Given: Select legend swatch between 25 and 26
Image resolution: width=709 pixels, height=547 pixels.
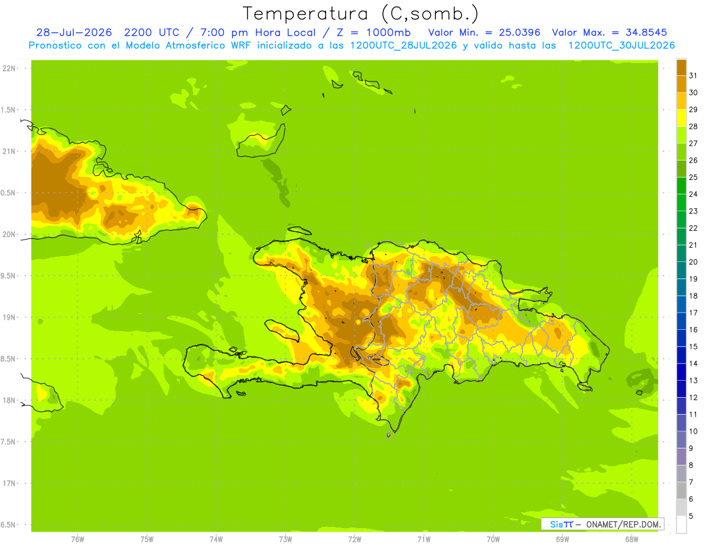Looking at the screenshot, I should point(681,169).
